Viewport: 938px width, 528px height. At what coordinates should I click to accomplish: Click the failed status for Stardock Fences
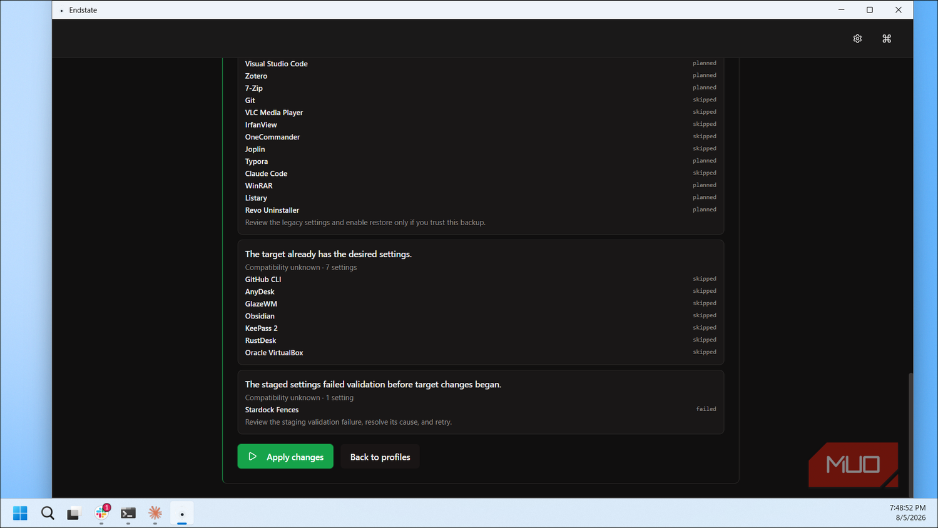point(706,409)
